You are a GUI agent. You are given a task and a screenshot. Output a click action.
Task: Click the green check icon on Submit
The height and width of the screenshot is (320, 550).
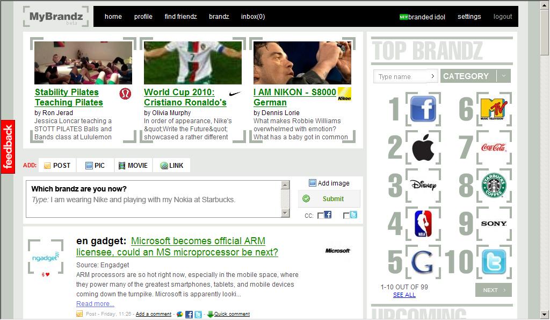[x=306, y=199]
